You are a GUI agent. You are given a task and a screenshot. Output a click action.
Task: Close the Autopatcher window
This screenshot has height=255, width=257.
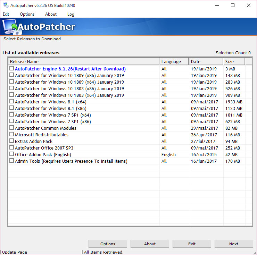click(248, 5)
